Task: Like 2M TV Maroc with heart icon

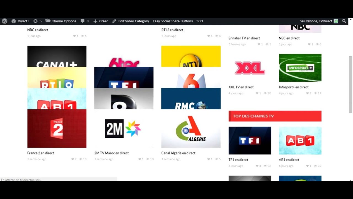Action: tap(140, 159)
